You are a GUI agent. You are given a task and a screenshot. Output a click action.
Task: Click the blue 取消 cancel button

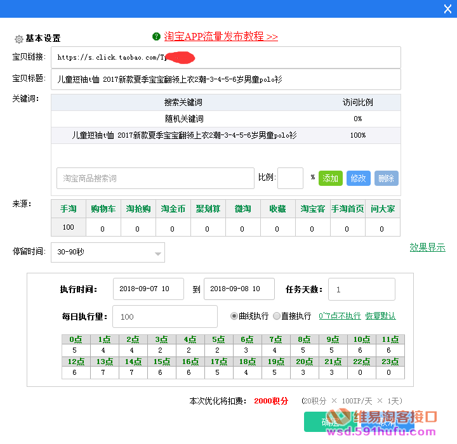(388, 422)
